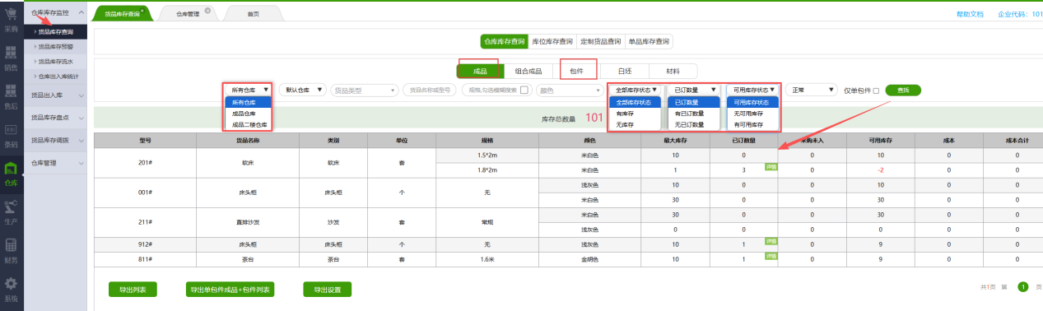Open 详情 badge in the 811# row

[x=771, y=256]
